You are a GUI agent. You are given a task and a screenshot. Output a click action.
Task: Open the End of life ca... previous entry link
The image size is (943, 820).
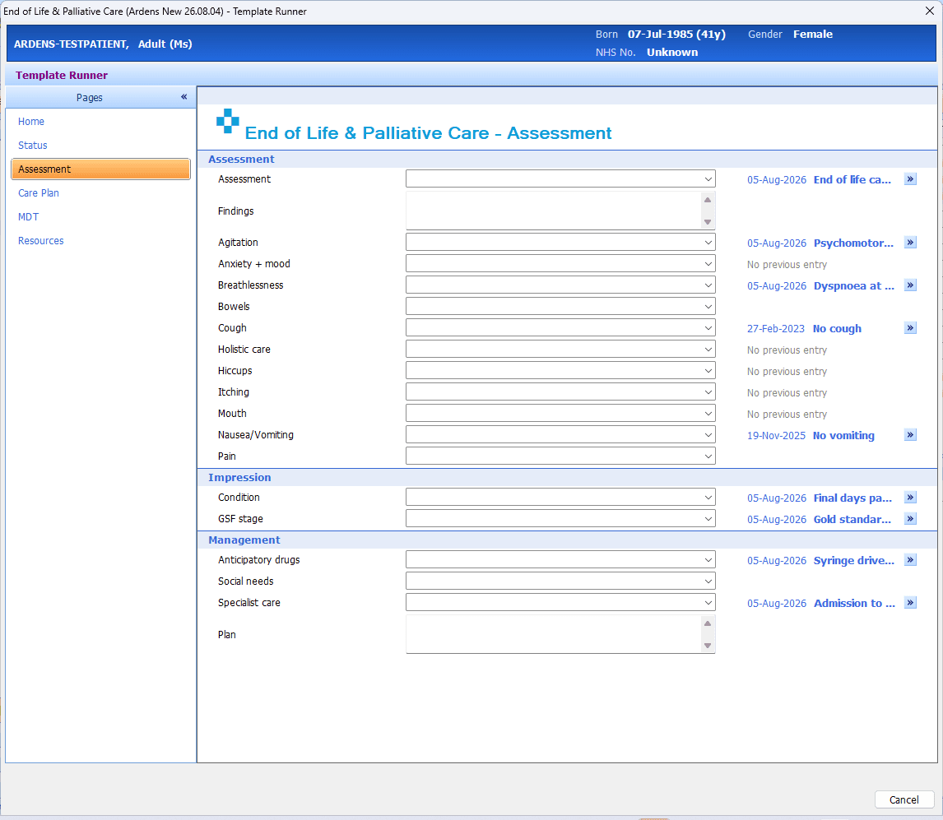tap(852, 180)
